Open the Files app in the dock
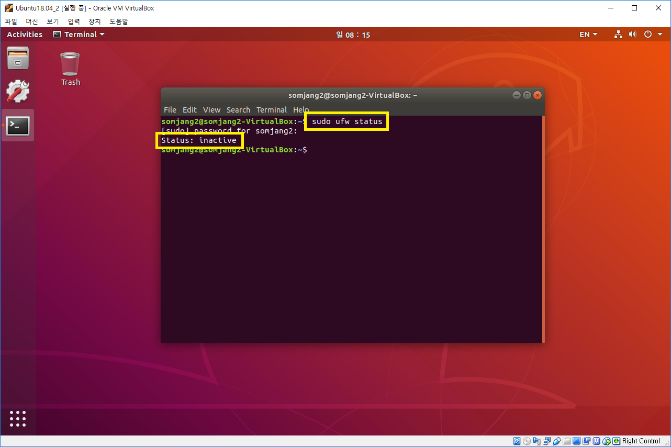The width and height of the screenshot is (671, 447). [18, 58]
